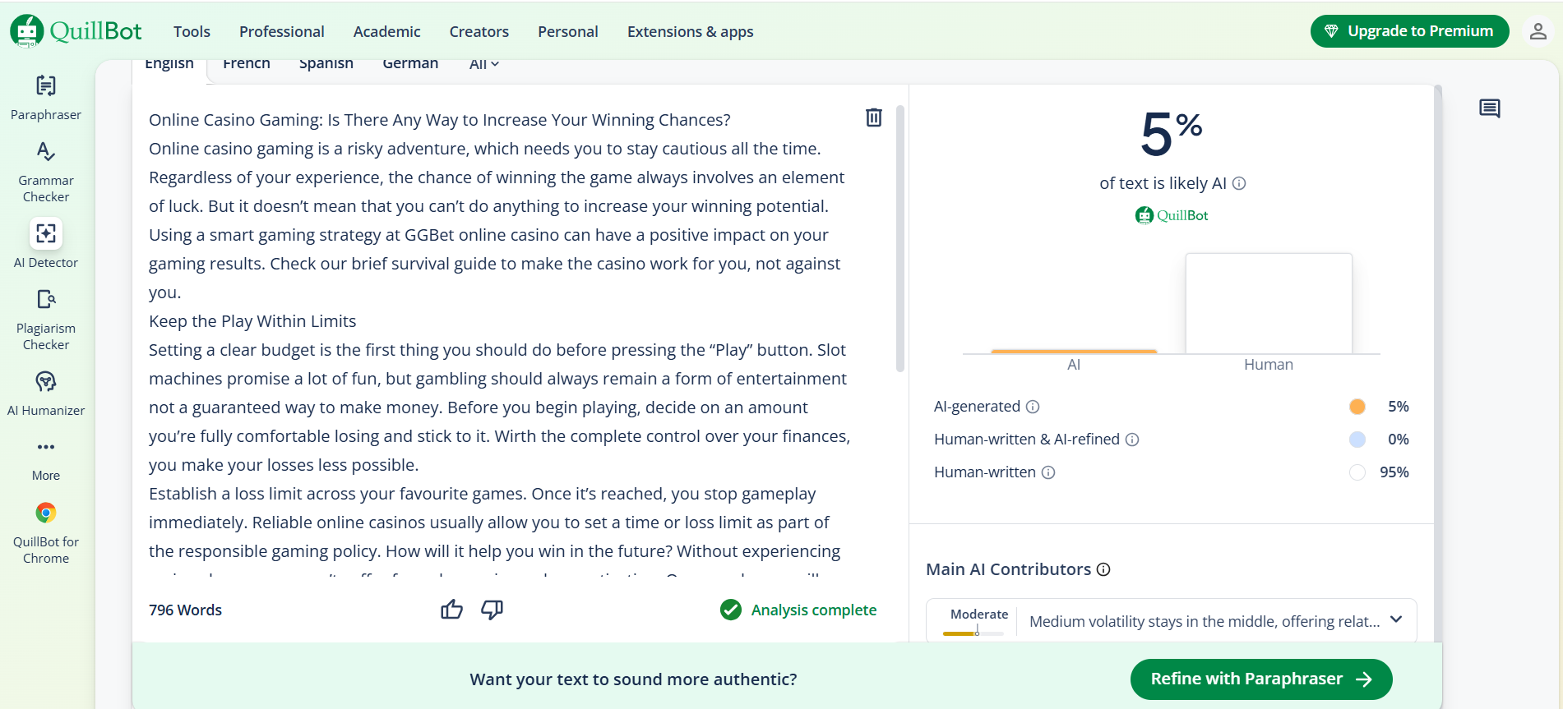Screen dimensions: 1563x709
Task: Click Refine with Paraphraser button
Action: point(1260,679)
